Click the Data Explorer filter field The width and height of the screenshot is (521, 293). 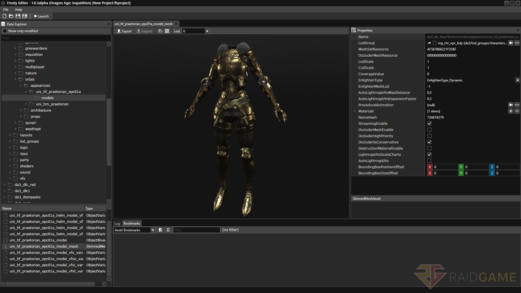(56, 38)
